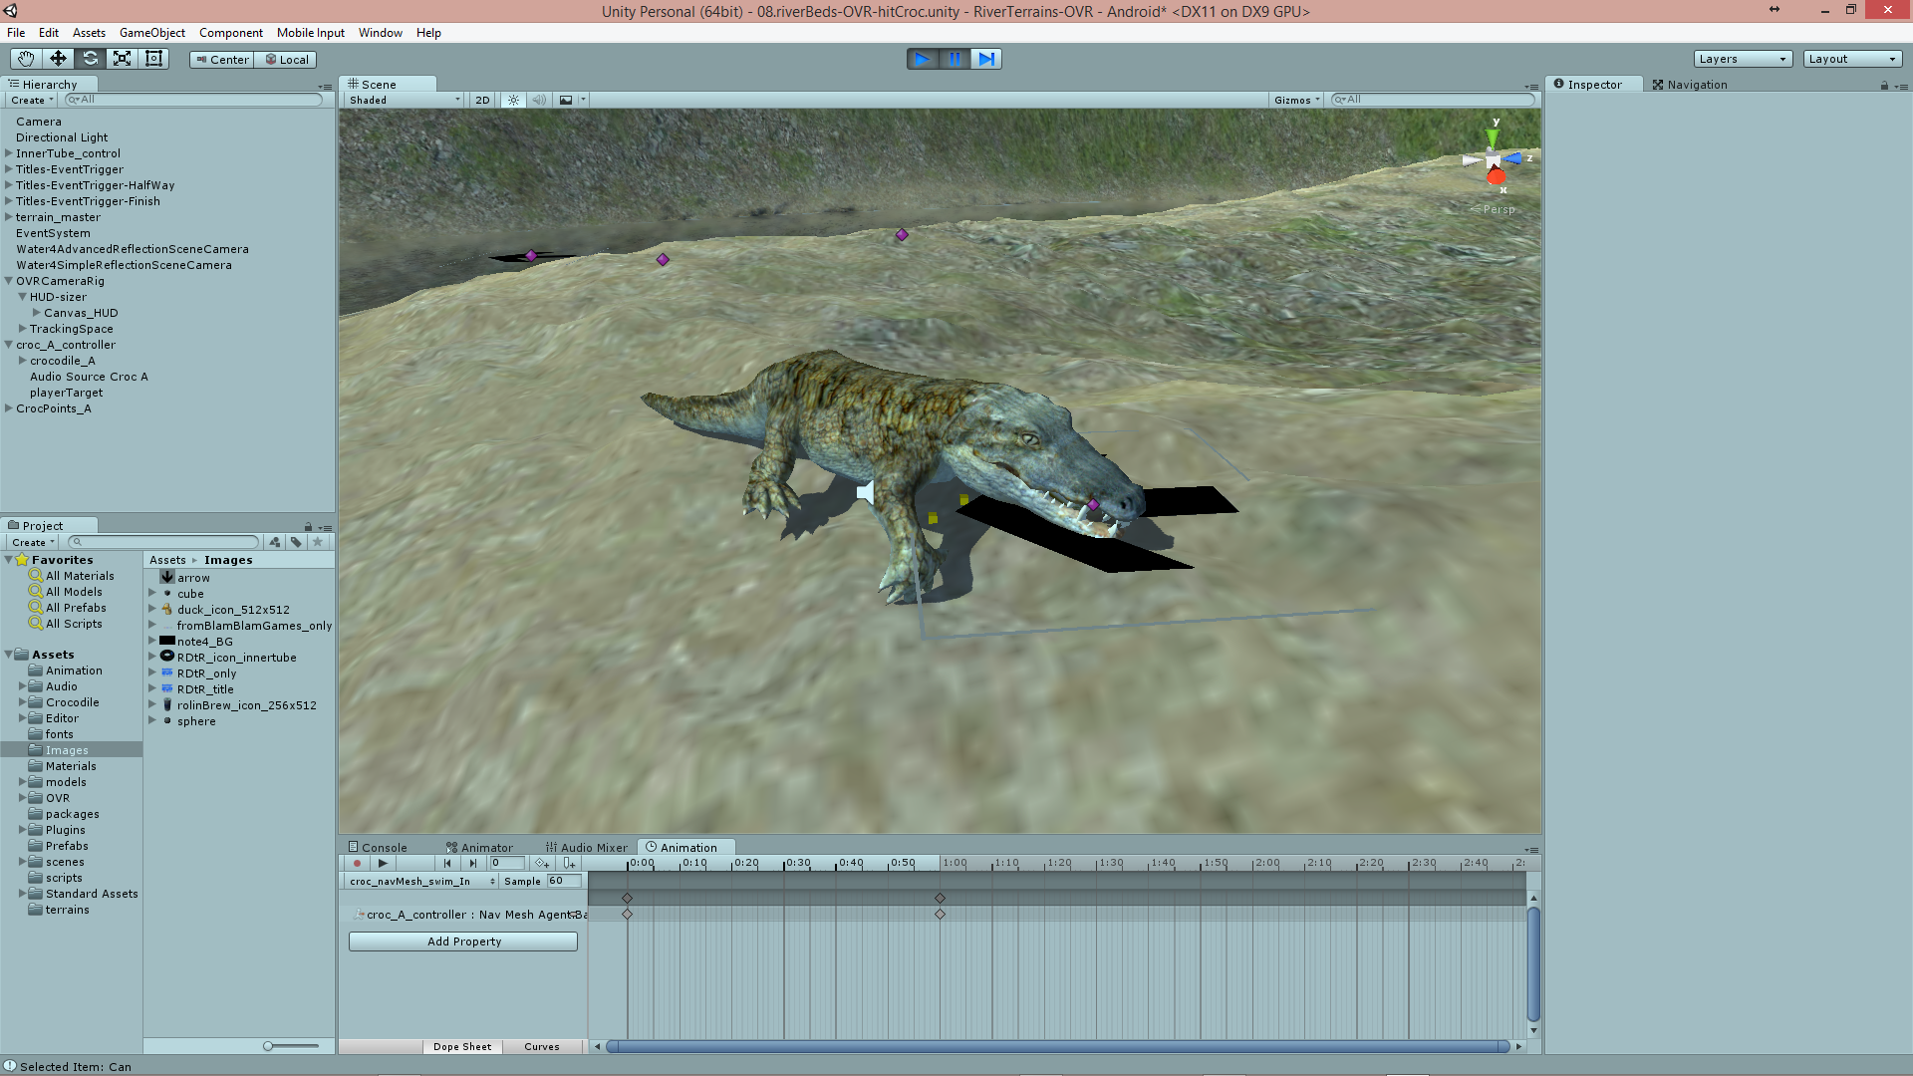Click the Add Property button
Screen dimensions: 1913x1076
click(x=463, y=941)
